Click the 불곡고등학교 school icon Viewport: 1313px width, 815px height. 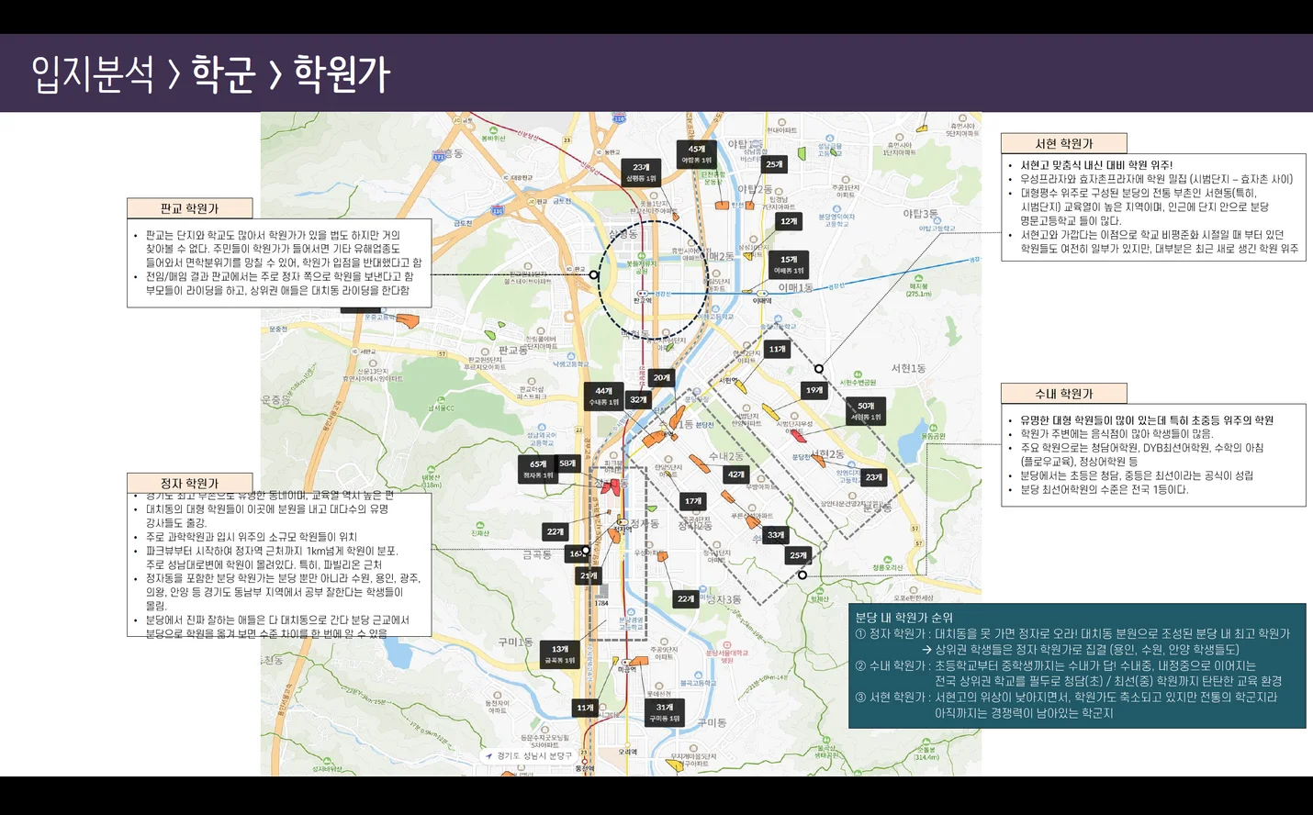coord(698,675)
